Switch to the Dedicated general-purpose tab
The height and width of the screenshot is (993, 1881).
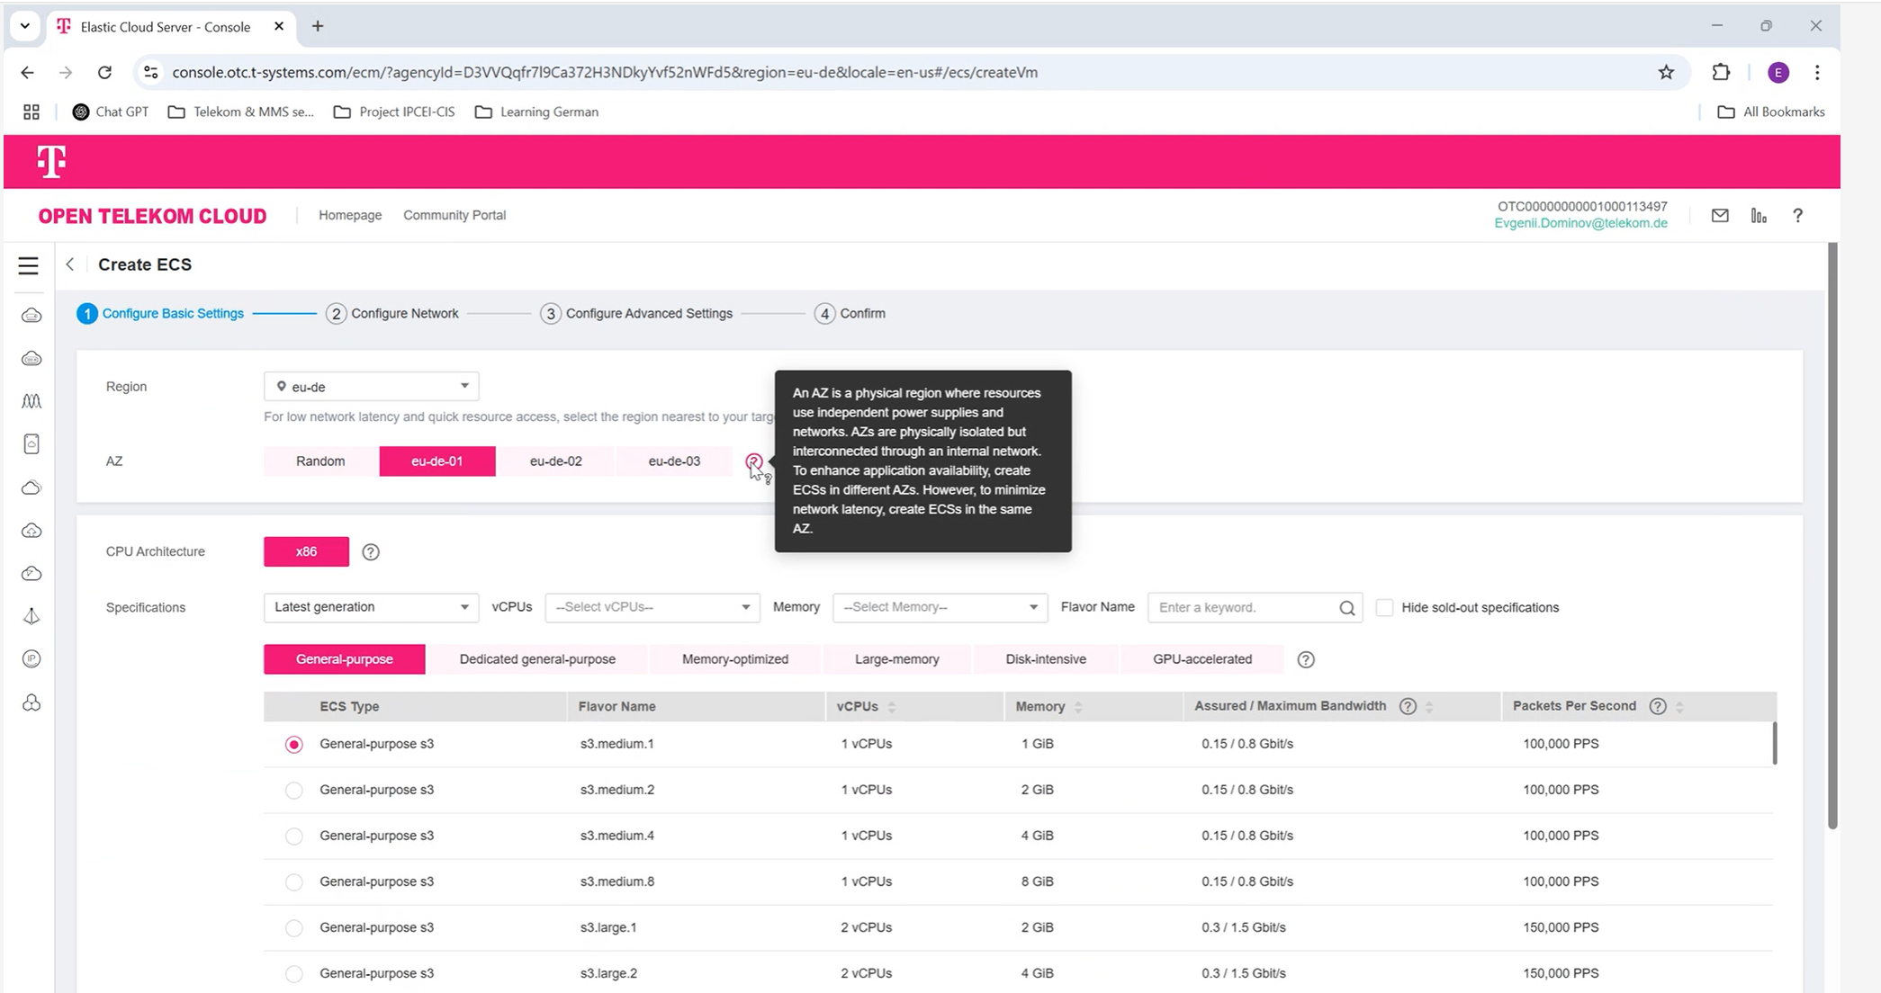537,659
